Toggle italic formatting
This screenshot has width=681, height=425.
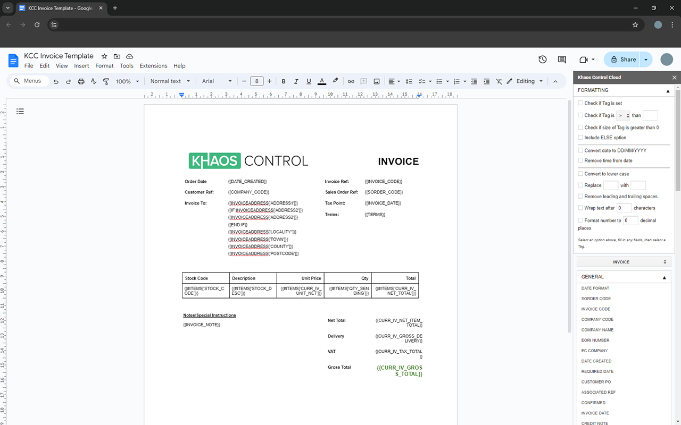pyautogui.click(x=296, y=81)
